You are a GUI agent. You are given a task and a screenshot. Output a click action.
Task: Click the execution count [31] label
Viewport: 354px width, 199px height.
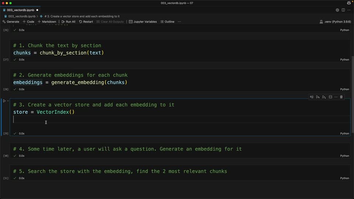[x=6, y=178]
